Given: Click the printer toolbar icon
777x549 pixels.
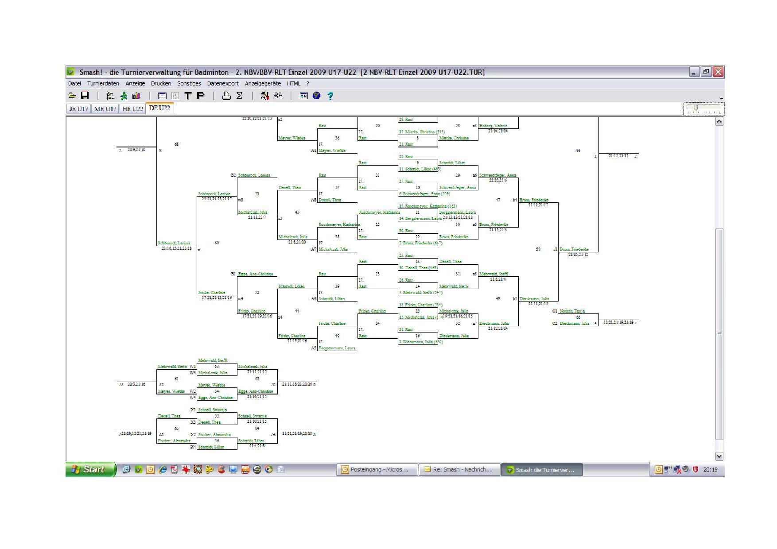Looking at the screenshot, I should (226, 96).
